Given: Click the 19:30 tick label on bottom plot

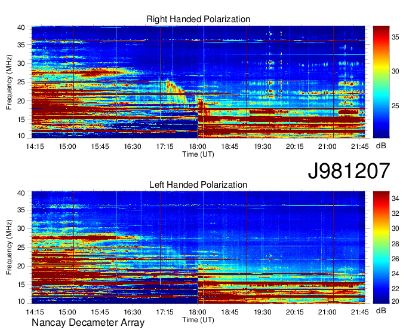Looking at the screenshot, I should point(262,312).
